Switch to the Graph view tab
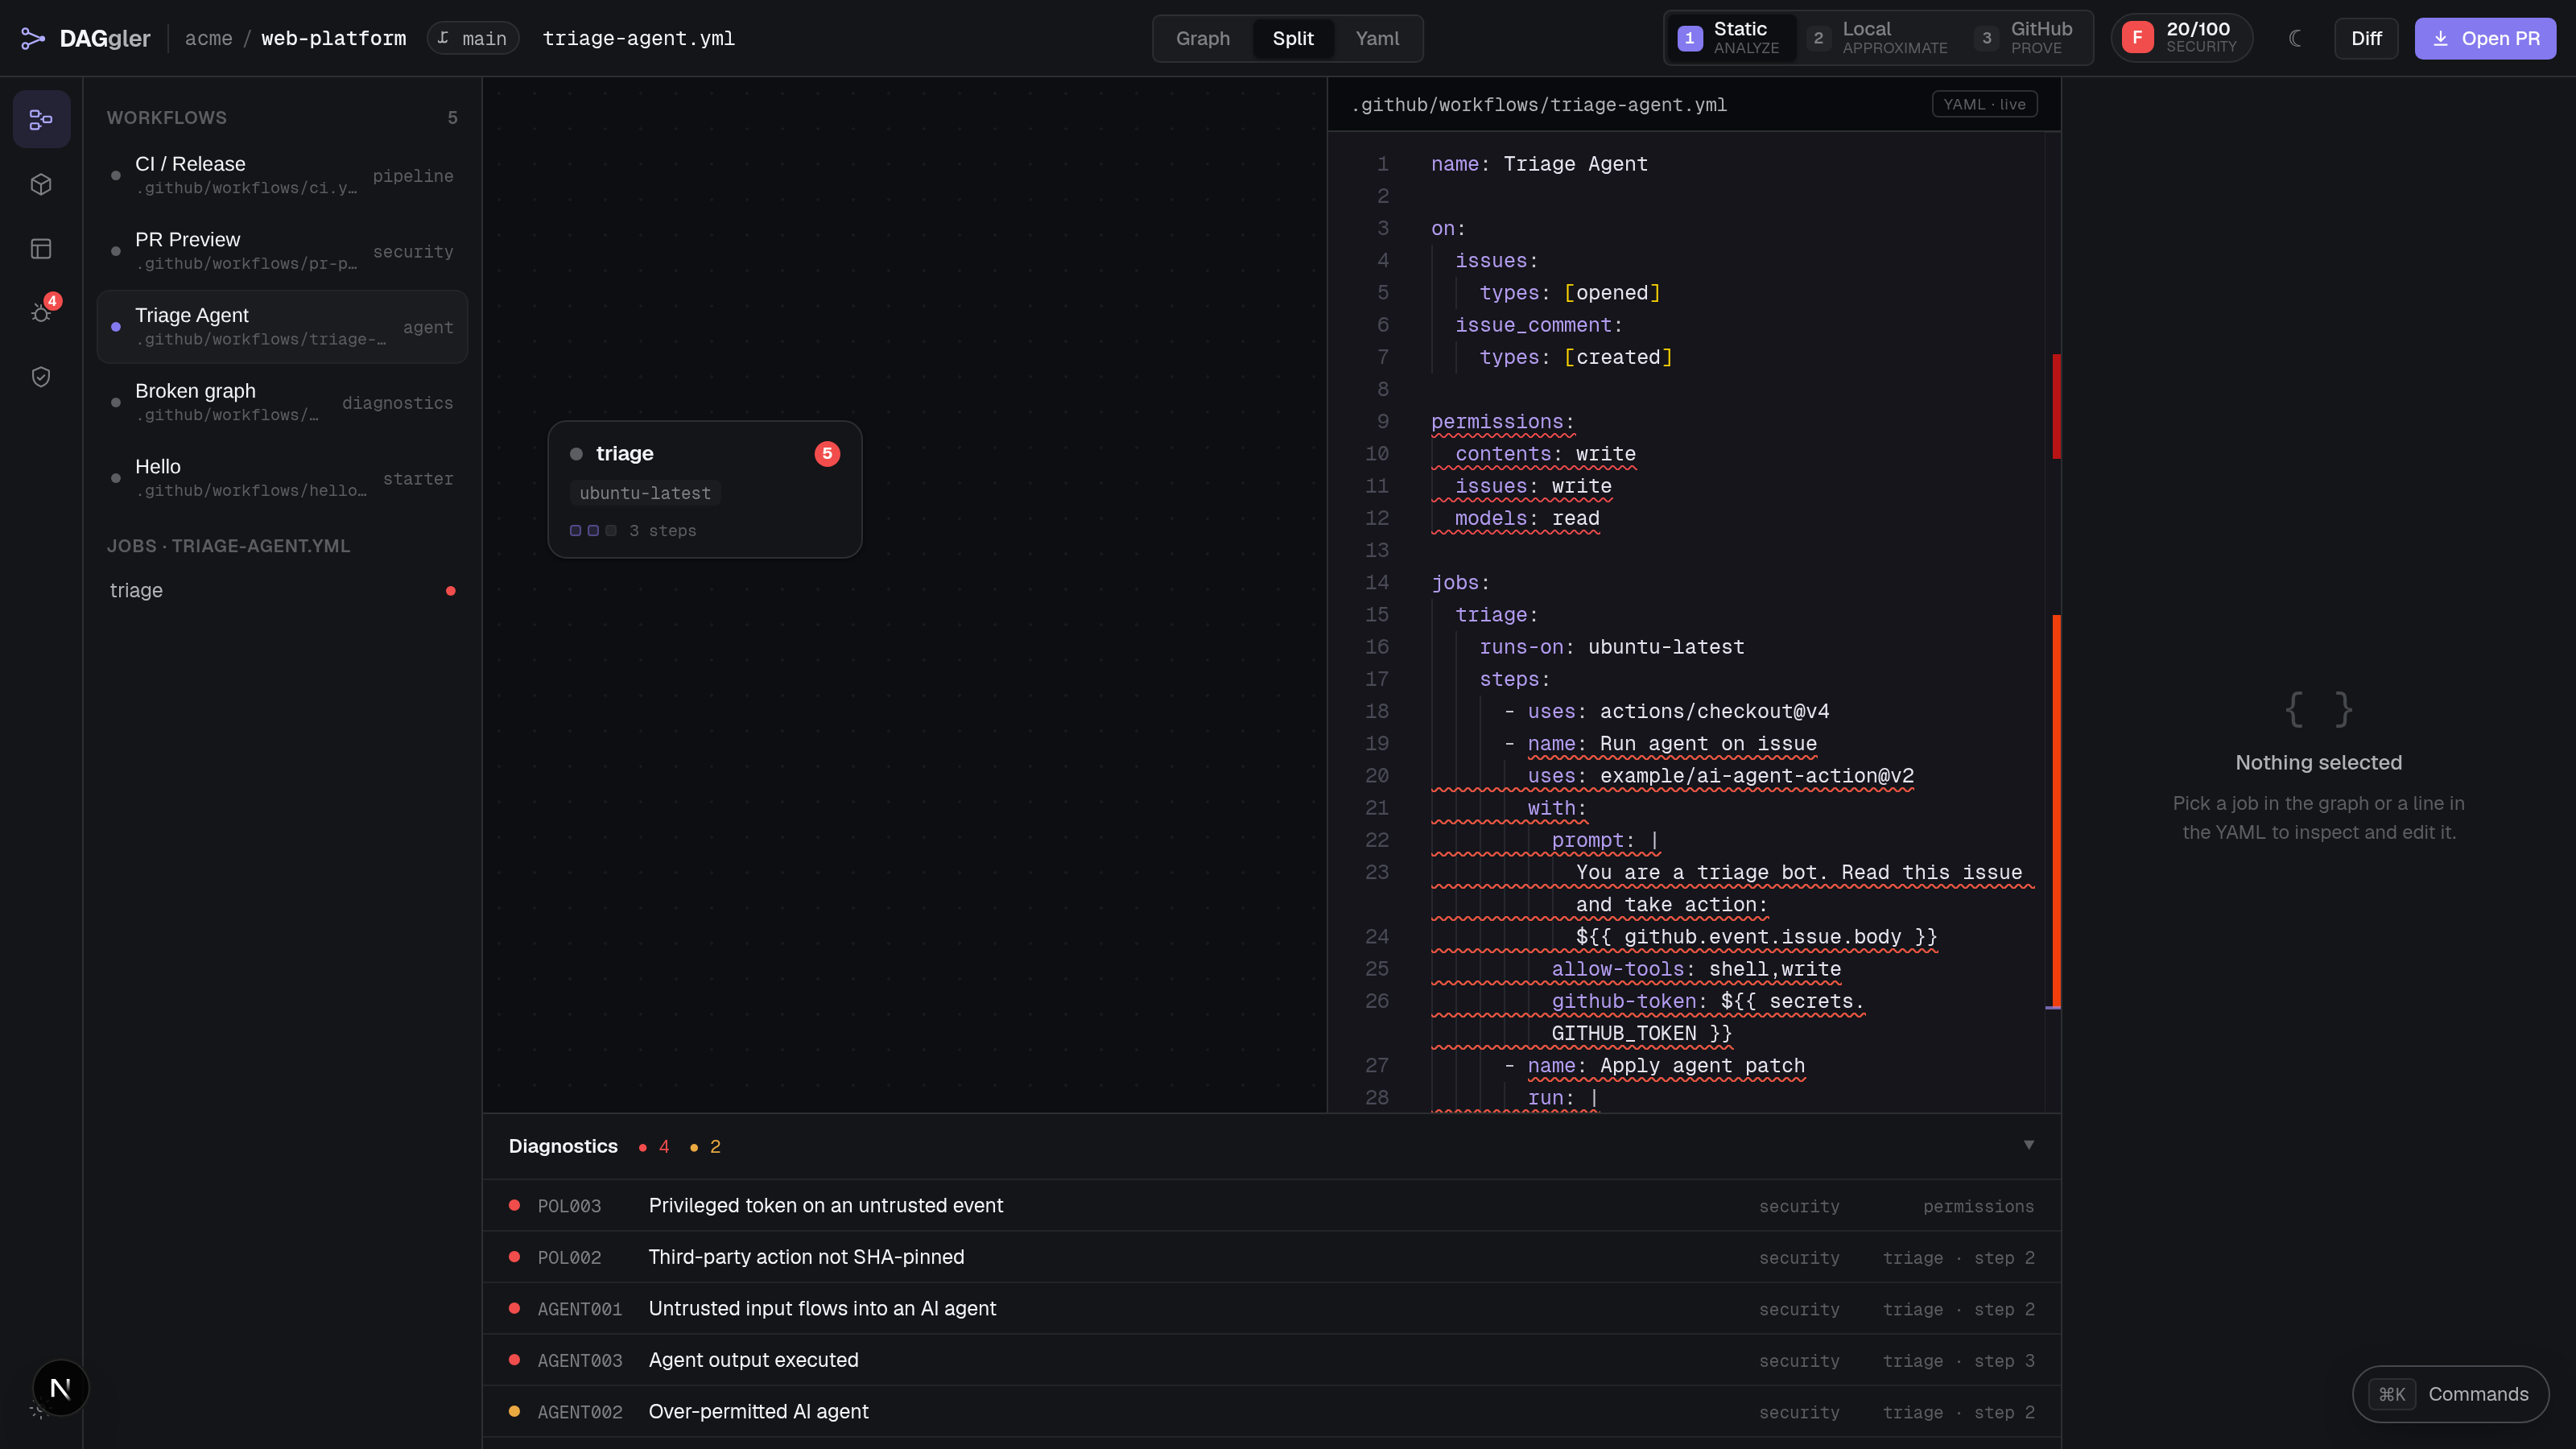Screen dimensions: 2576x1449 click(1203, 38)
